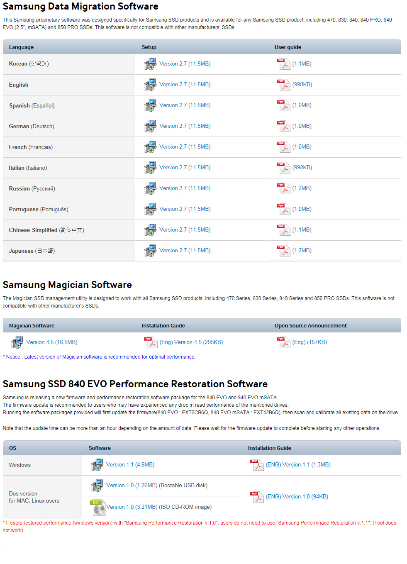Download Chinese-Simplified Version 2.7 (11.5MB) setup
The width and height of the screenshot is (407, 564).
185,230
